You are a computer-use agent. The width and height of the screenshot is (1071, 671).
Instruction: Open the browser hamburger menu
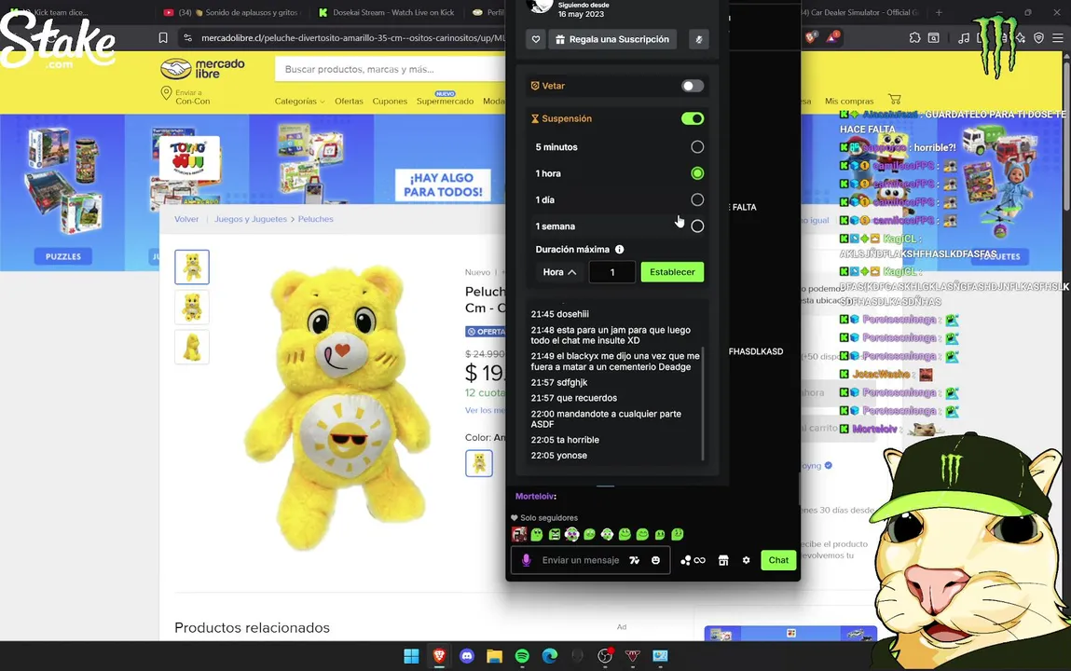[x=1058, y=38]
